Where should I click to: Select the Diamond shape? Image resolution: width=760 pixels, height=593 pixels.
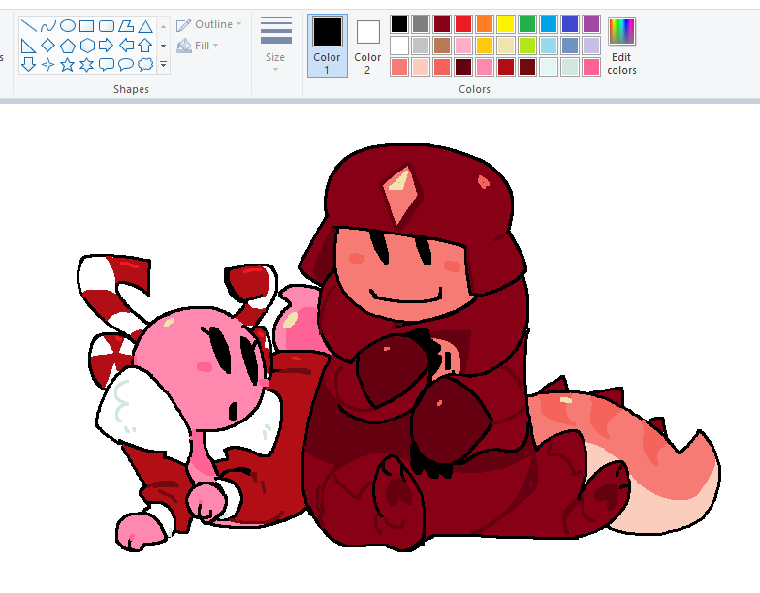point(48,46)
